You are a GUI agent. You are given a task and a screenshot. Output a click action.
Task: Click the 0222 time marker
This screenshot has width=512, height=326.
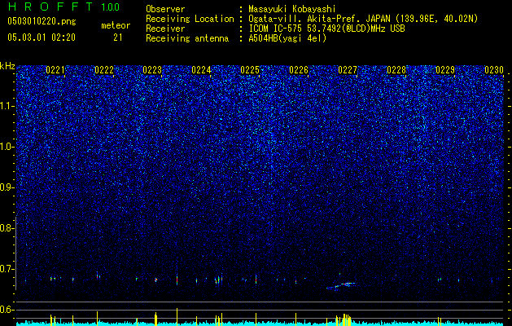[x=104, y=70]
